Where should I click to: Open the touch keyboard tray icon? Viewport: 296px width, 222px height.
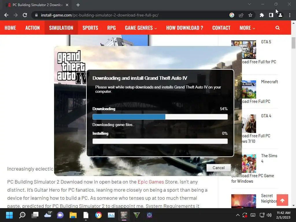(x=253, y=215)
